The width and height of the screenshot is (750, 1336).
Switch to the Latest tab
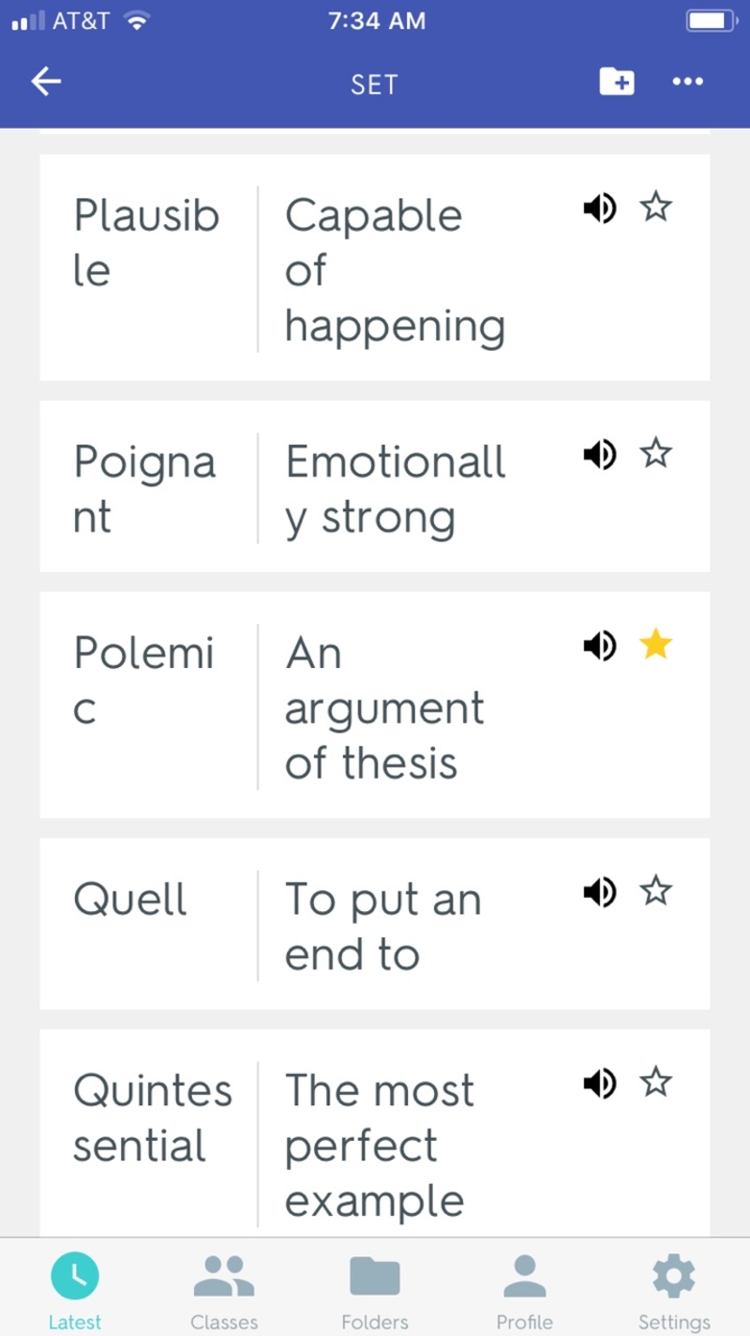tap(75, 1288)
